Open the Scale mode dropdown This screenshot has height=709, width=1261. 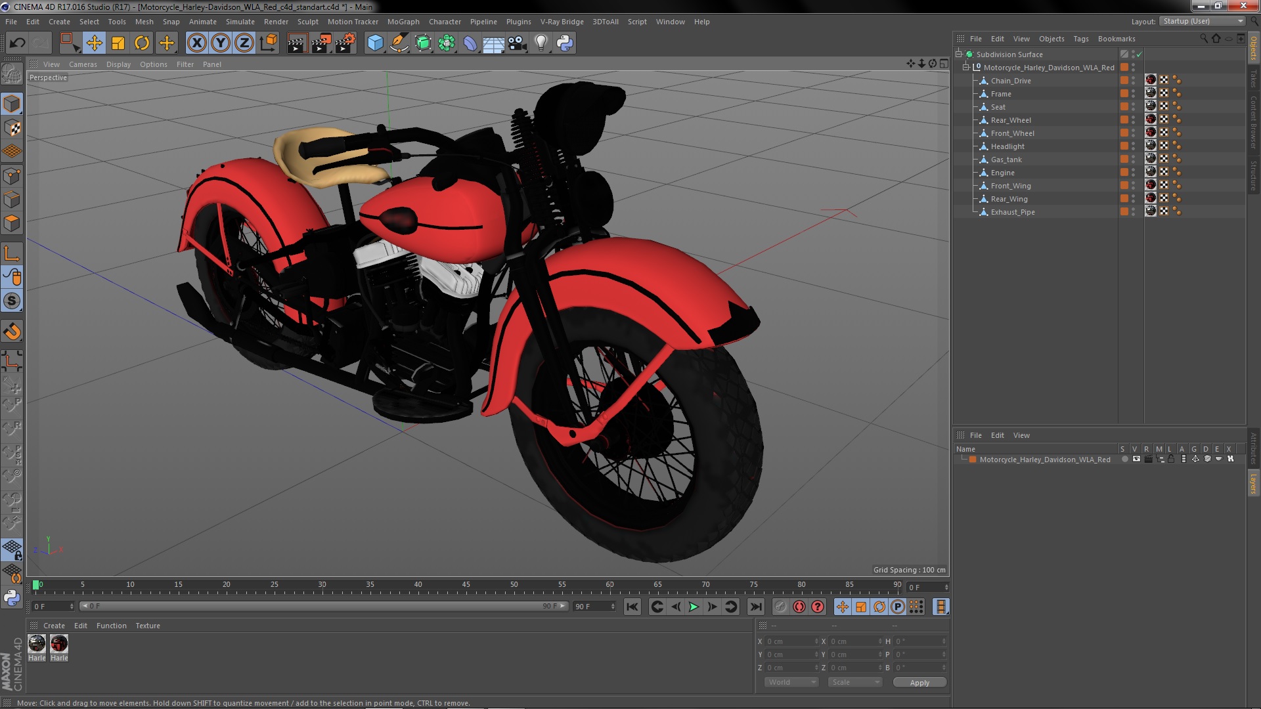coord(855,683)
